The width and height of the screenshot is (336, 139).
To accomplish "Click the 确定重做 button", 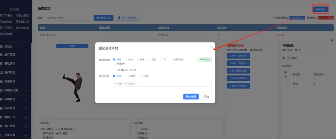I will pos(191,97).
